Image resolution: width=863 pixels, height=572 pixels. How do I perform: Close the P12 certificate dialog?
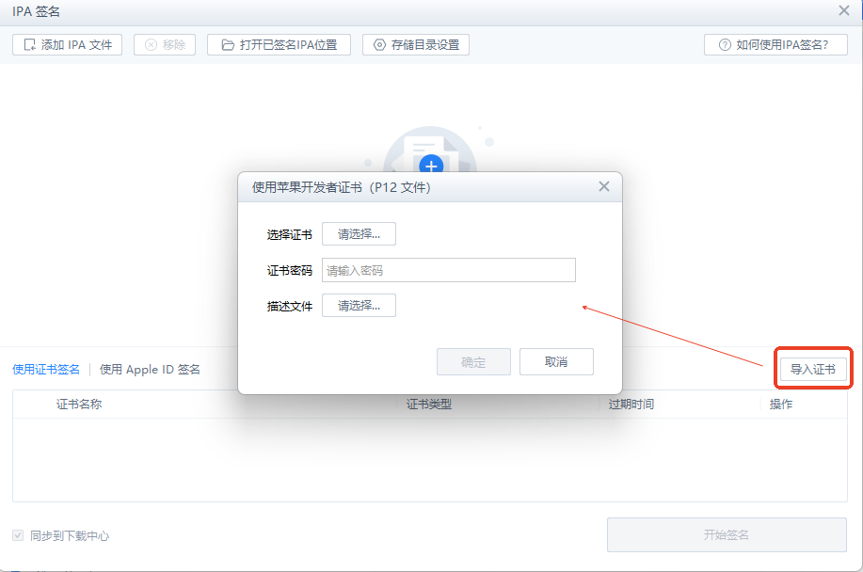click(x=604, y=186)
